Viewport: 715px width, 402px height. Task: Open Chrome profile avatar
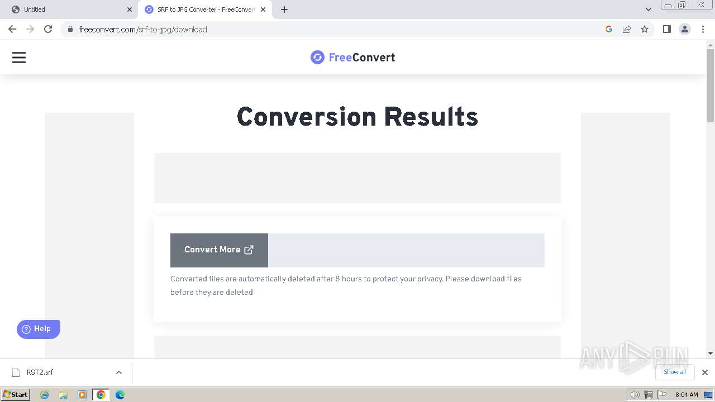point(684,29)
